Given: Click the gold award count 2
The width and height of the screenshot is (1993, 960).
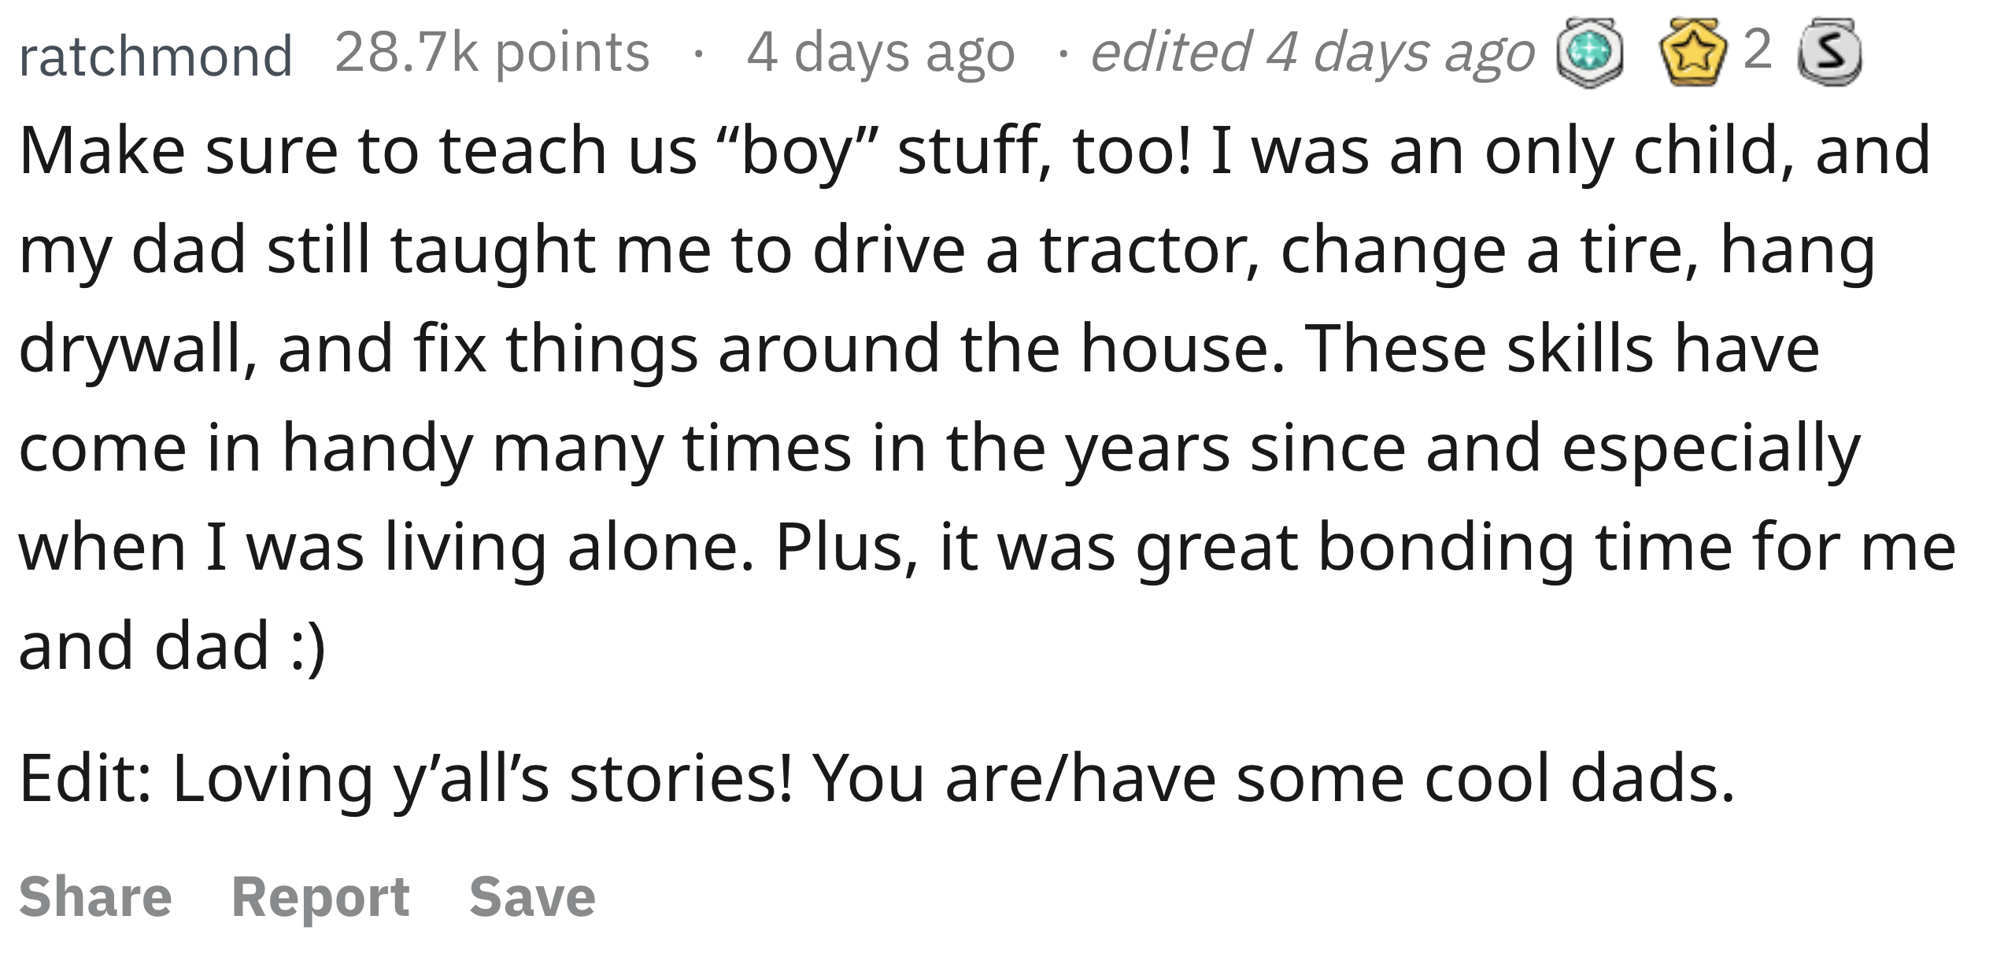Looking at the screenshot, I should tap(1758, 50).
